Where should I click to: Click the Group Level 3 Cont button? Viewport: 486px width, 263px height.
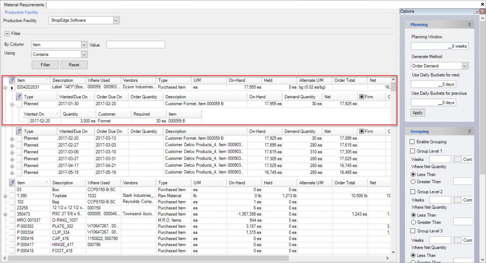463,240
